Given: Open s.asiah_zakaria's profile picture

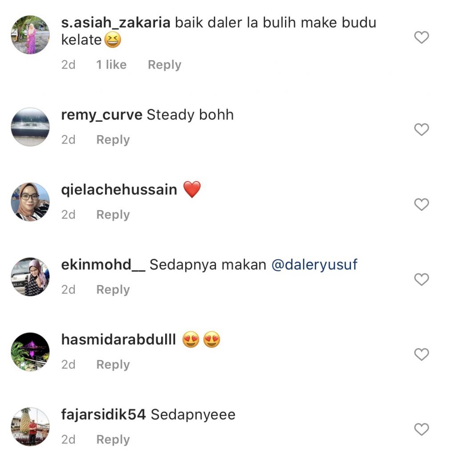Looking at the screenshot, I should pos(30,35).
